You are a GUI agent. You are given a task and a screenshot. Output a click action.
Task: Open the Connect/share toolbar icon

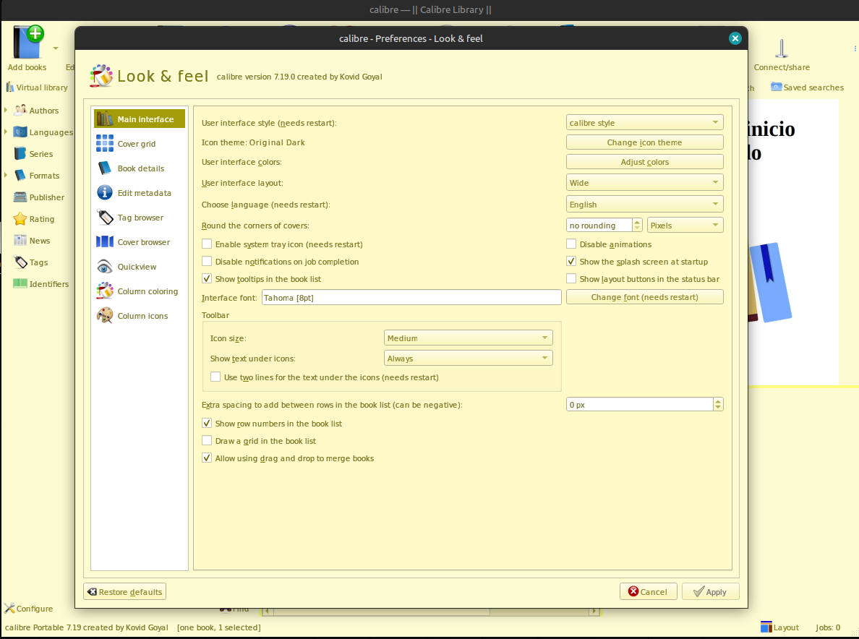click(781, 48)
